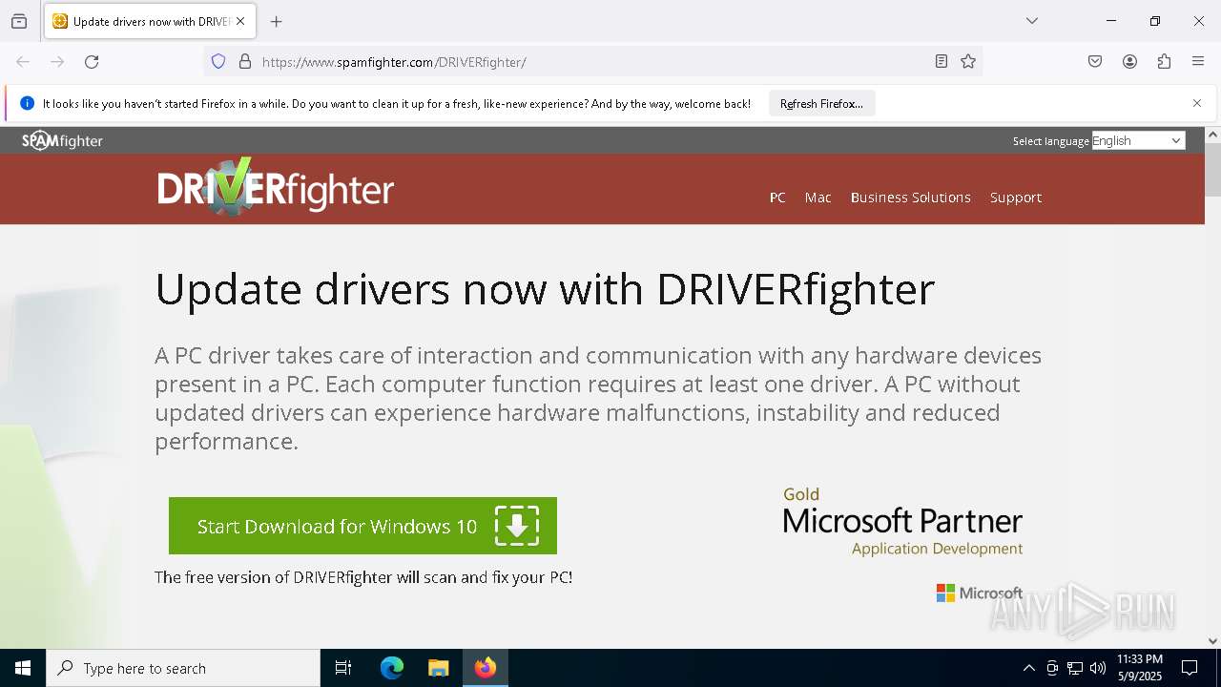Open File Explorer from taskbar
This screenshot has width=1221, height=687.
point(438,668)
